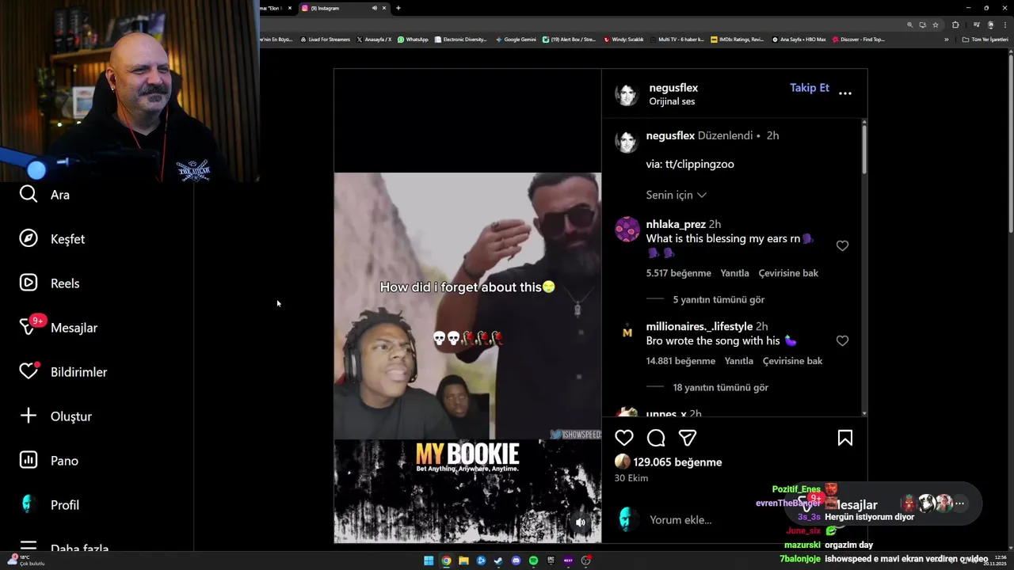Bookmark page with star icon in address bar
This screenshot has height=570, width=1014.
936,25
